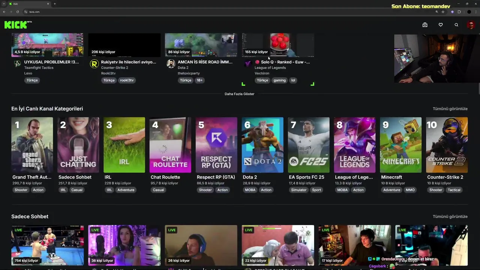Click Simulator tag under EA Sports FC 25

click(x=299, y=190)
